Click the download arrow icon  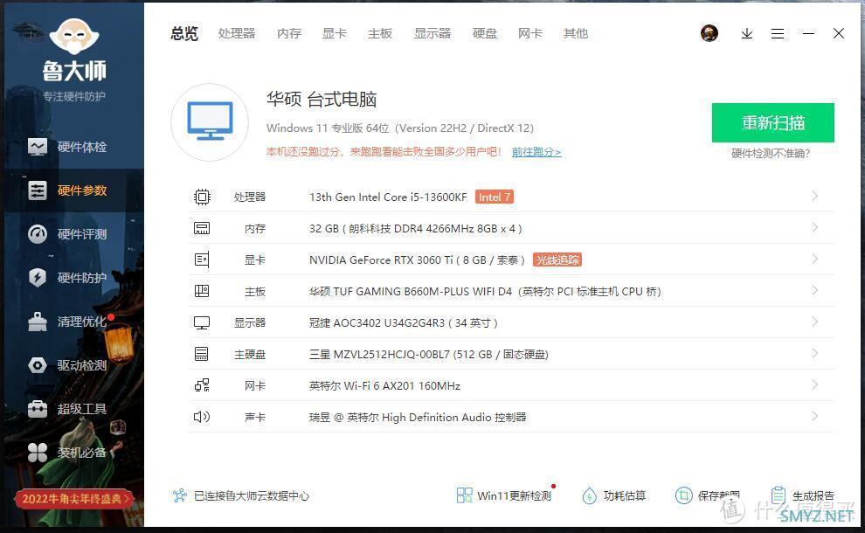(x=747, y=34)
